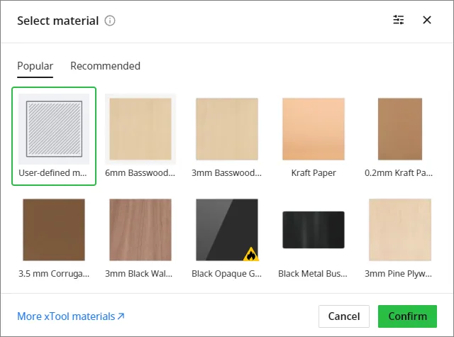
Task: Click the Cancel button
Action: click(x=344, y=316)
